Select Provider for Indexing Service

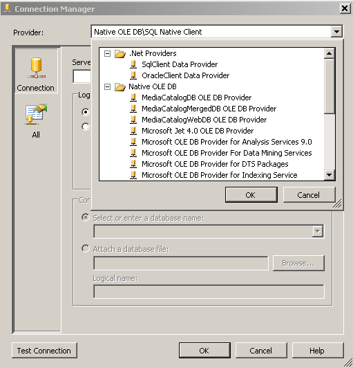click(220, 175)
